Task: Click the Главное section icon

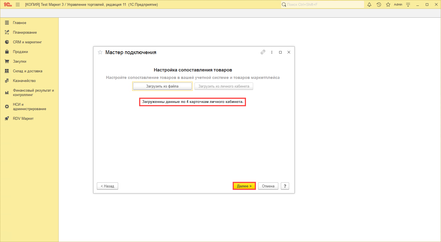Action: pyautogui.click(x=7, y=23)
